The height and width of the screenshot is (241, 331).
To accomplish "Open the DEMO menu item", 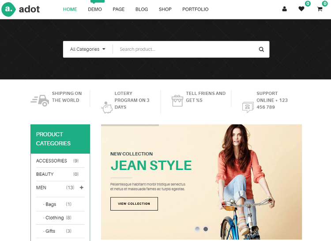I will coord(95,9).
